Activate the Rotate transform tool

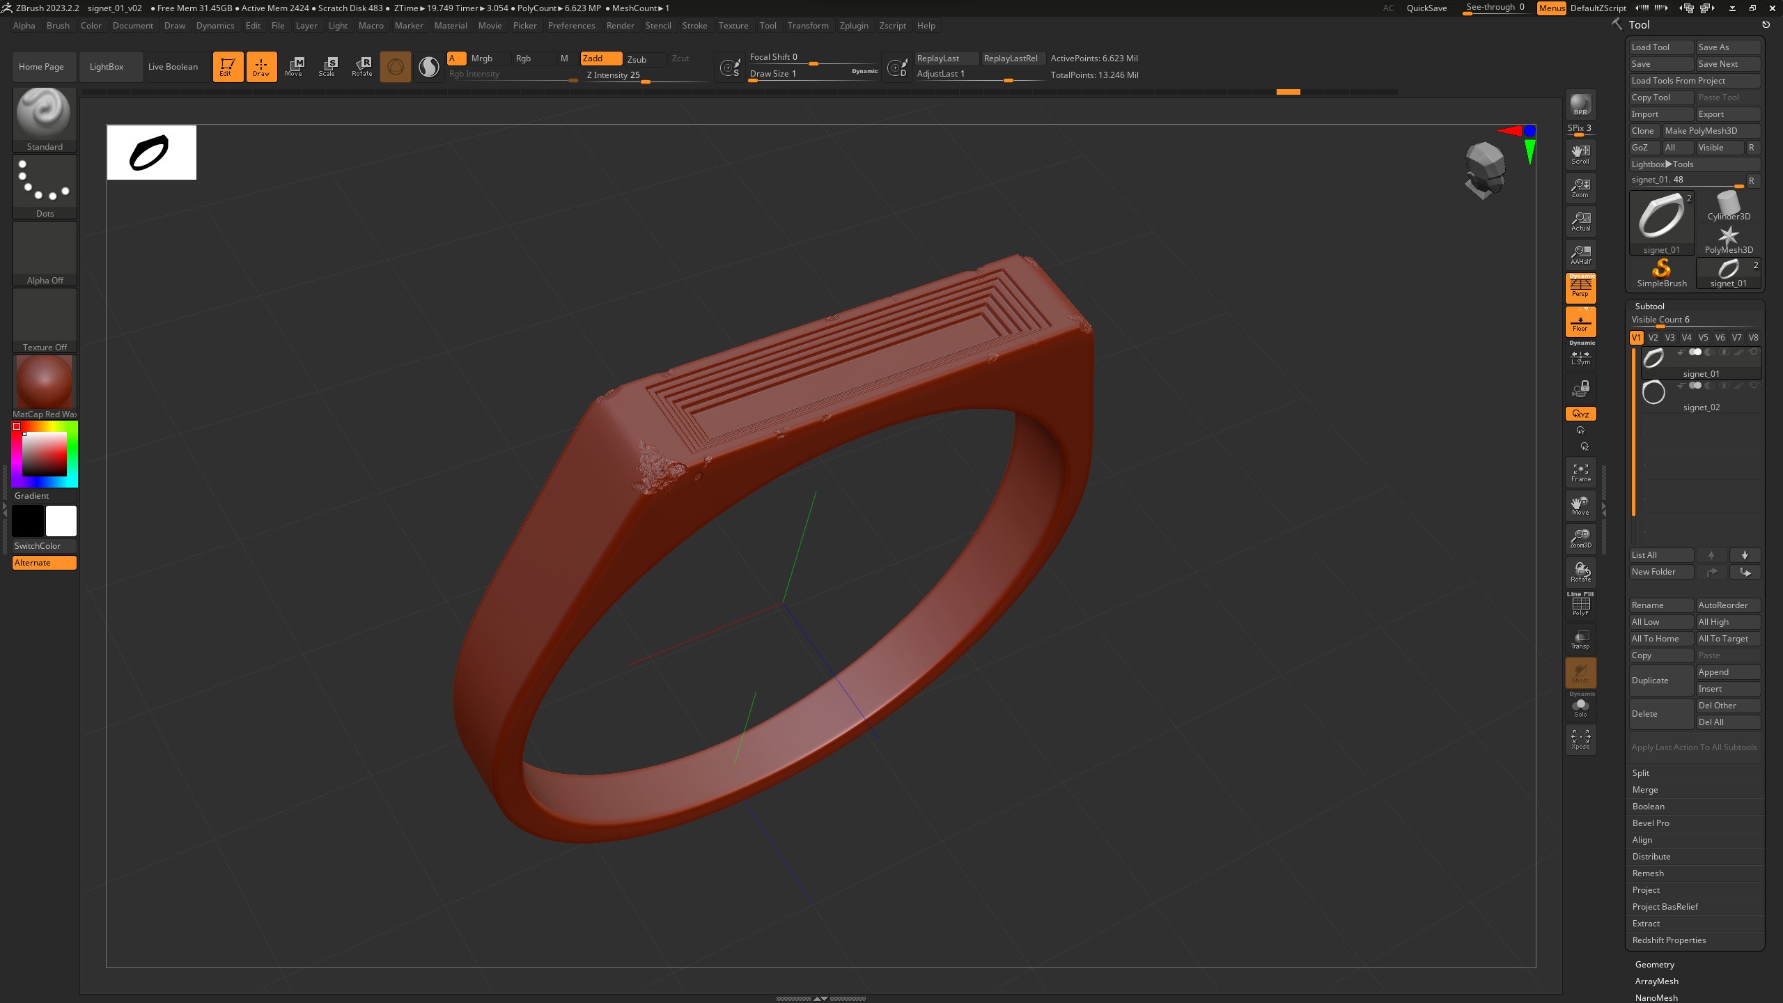(361, 66)
